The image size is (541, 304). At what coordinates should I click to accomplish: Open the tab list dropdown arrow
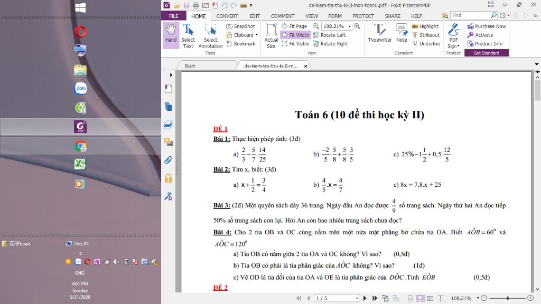[537, 64]
